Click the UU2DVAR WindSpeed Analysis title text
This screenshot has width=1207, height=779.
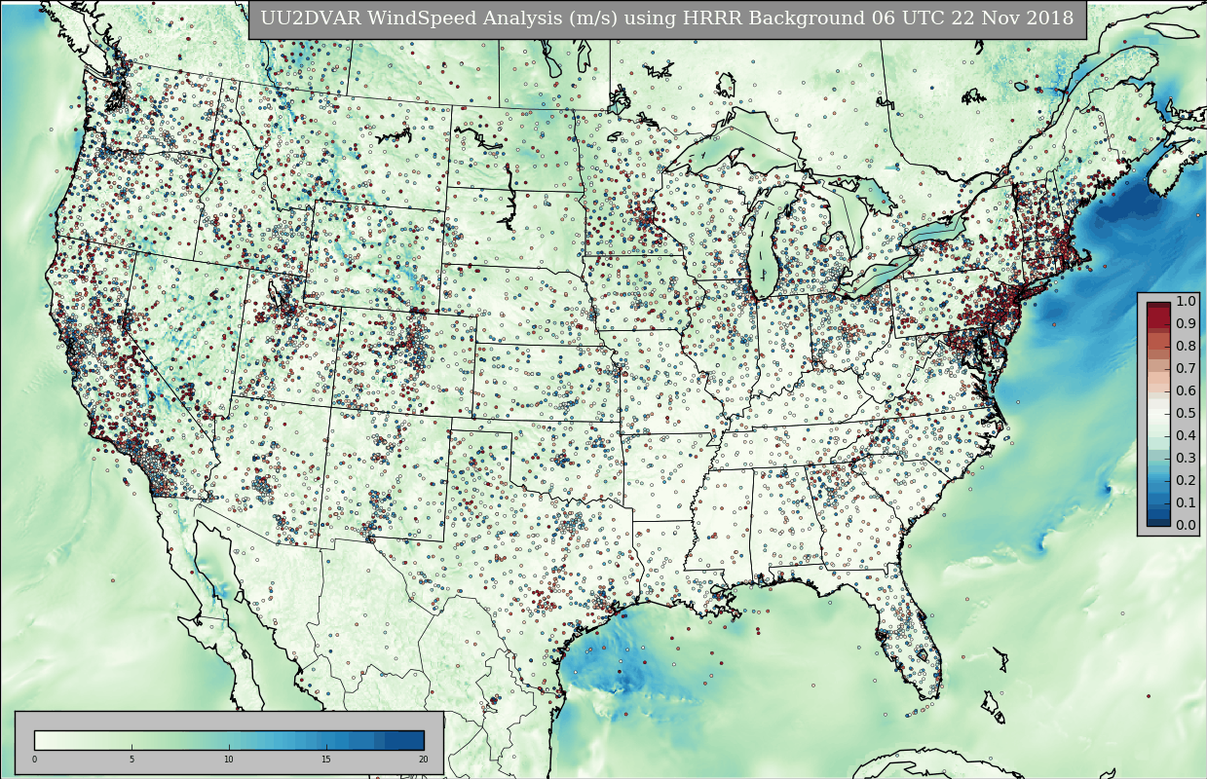click(667, 19)
